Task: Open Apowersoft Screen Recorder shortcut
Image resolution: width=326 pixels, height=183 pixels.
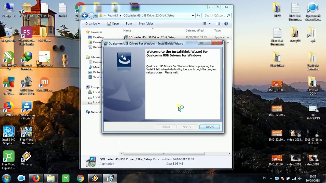Action: [x=313, y=12]
